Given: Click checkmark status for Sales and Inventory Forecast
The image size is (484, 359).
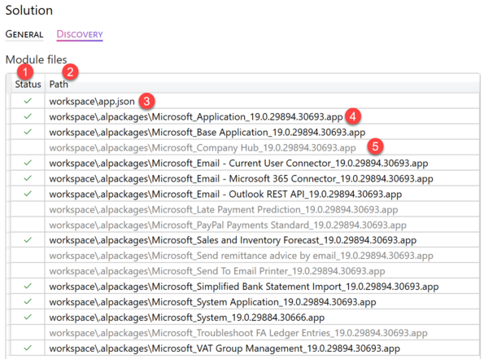Looking at the screenshot, I should pos(28,240).
